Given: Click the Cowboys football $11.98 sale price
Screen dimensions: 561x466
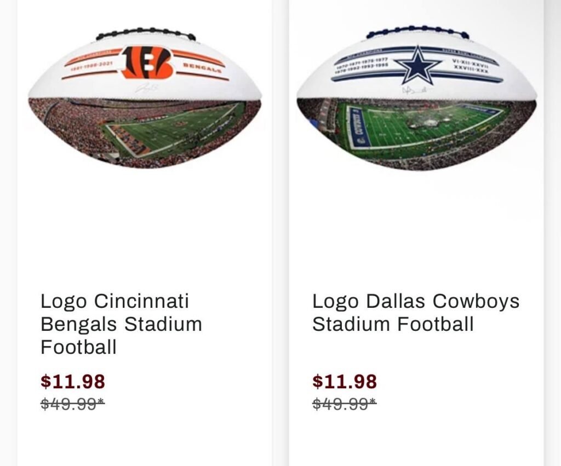Looking at the screenshot, I should [x=345, y=381].
